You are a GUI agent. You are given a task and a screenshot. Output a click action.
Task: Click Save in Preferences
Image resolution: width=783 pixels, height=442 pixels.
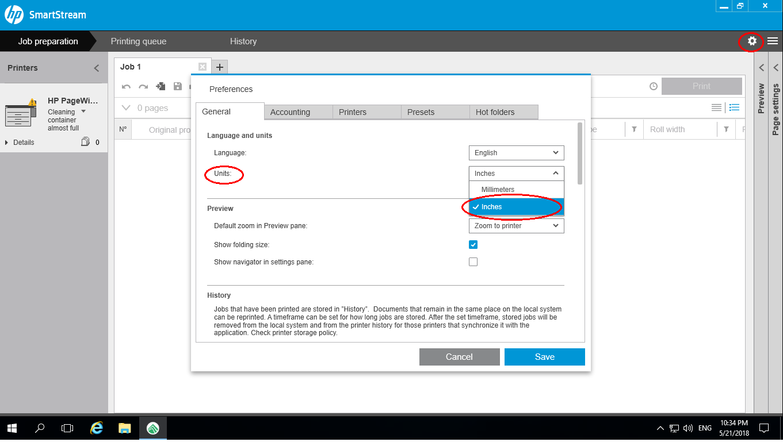(x=545, y=357)
